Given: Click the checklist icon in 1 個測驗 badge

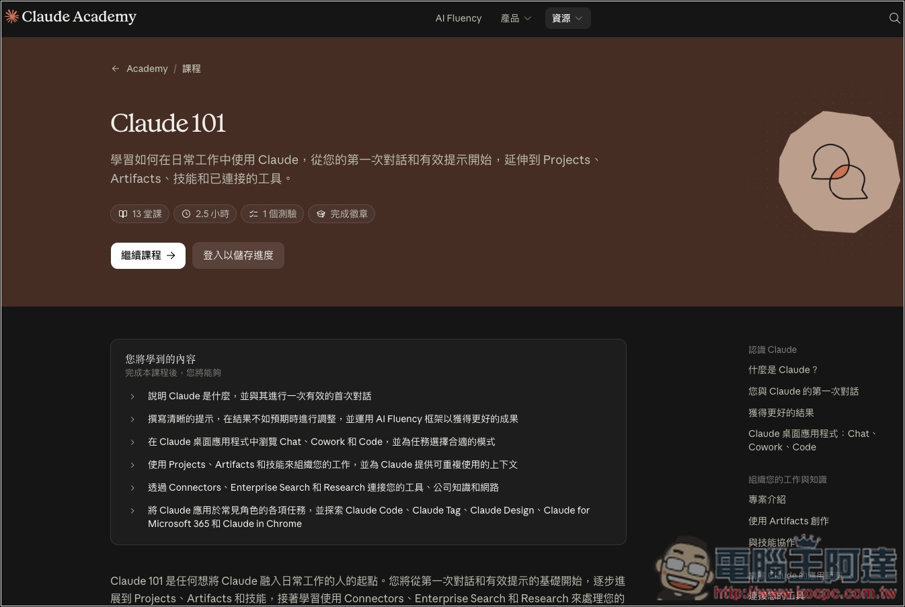Looking at the screenshot, I should point(253,214).
